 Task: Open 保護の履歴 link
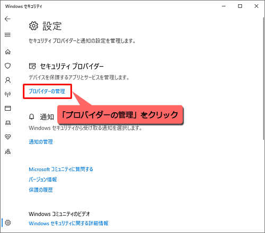coord(41,190)
